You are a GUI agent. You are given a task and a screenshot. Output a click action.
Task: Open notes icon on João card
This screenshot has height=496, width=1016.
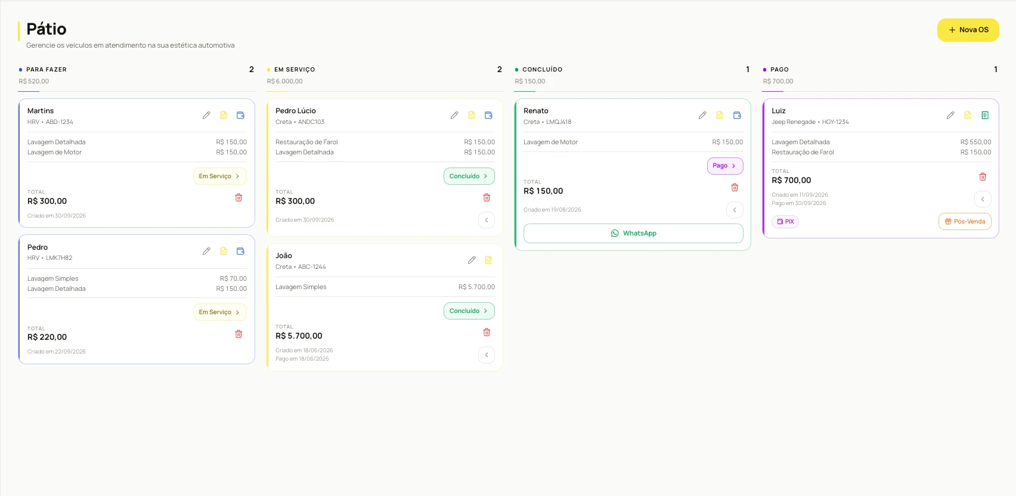click(x=488, y=260)
